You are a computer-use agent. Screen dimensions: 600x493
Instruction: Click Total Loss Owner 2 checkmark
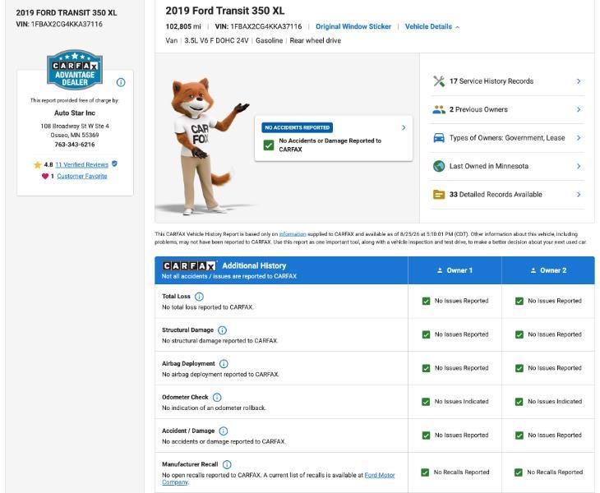point(519,301)
